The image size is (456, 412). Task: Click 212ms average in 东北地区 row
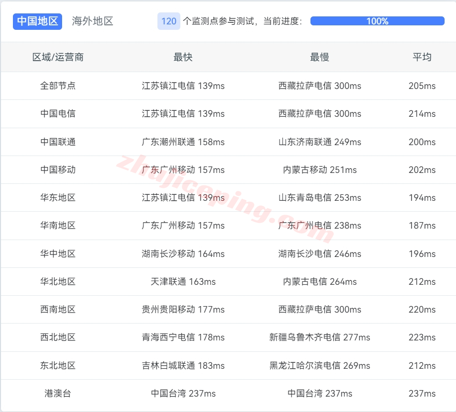(x=422, y=365)
